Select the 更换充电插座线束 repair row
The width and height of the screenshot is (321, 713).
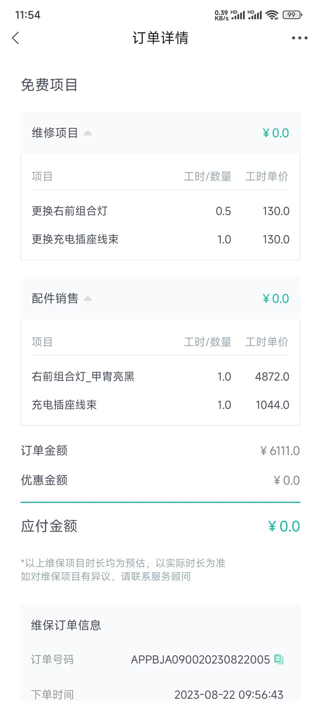pos(160,239)
